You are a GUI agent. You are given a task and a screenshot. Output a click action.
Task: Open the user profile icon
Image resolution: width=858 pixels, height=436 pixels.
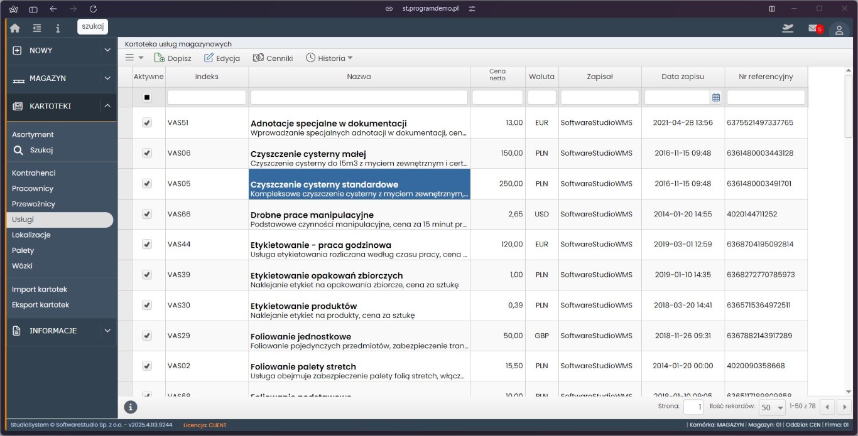839,29
